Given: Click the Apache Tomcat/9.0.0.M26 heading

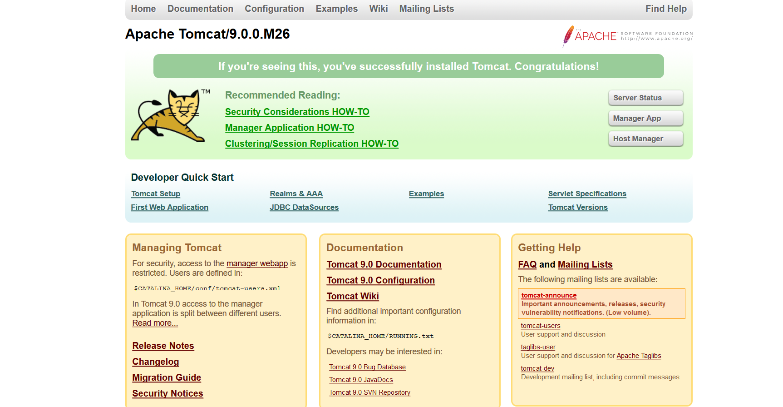Looking at the screenshot, I should 207,34.
